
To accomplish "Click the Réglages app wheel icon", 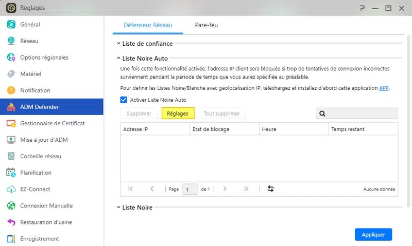I will pyautogui.click(x=11, y=8).
